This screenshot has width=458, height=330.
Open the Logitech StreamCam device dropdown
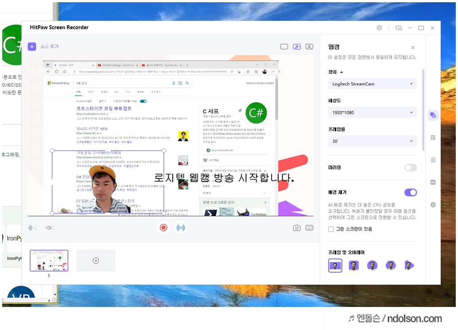(x=373, y=84)
